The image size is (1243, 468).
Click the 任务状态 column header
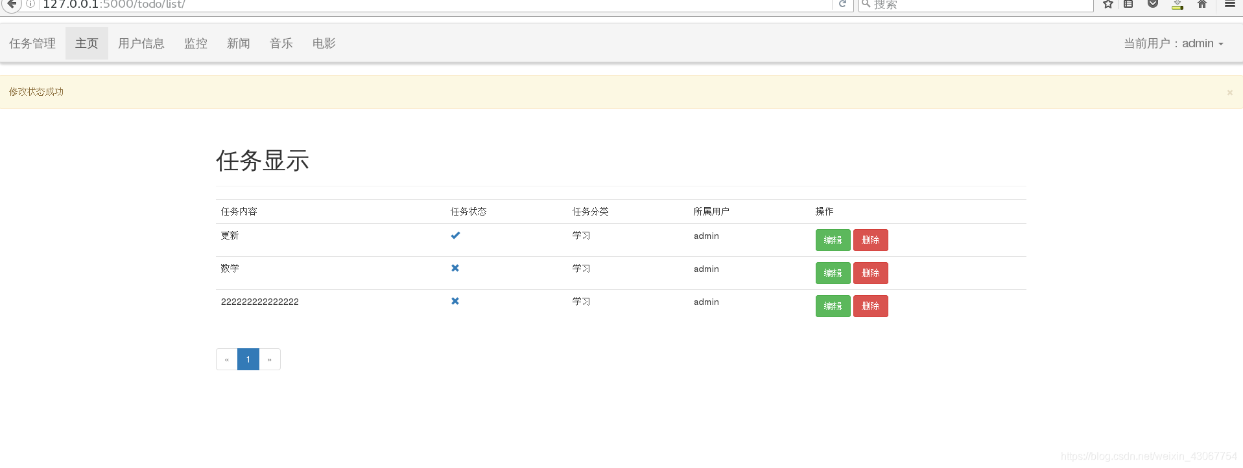pyautogui.click(x=469, y=212)
